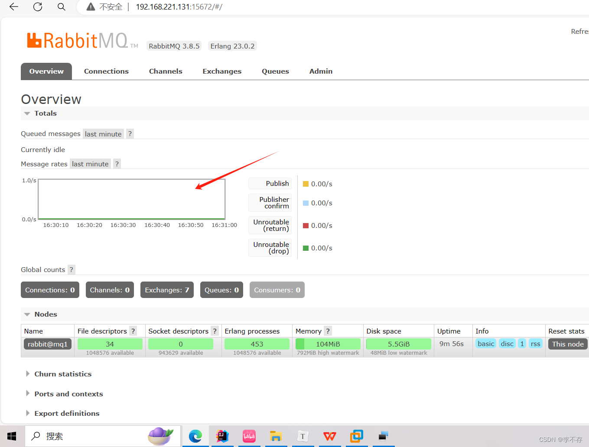Image resolution: width=589 pixels, height=447 pixels.
Task: Click green Unroutable drop color swatch
Action: tap(306, 248)
